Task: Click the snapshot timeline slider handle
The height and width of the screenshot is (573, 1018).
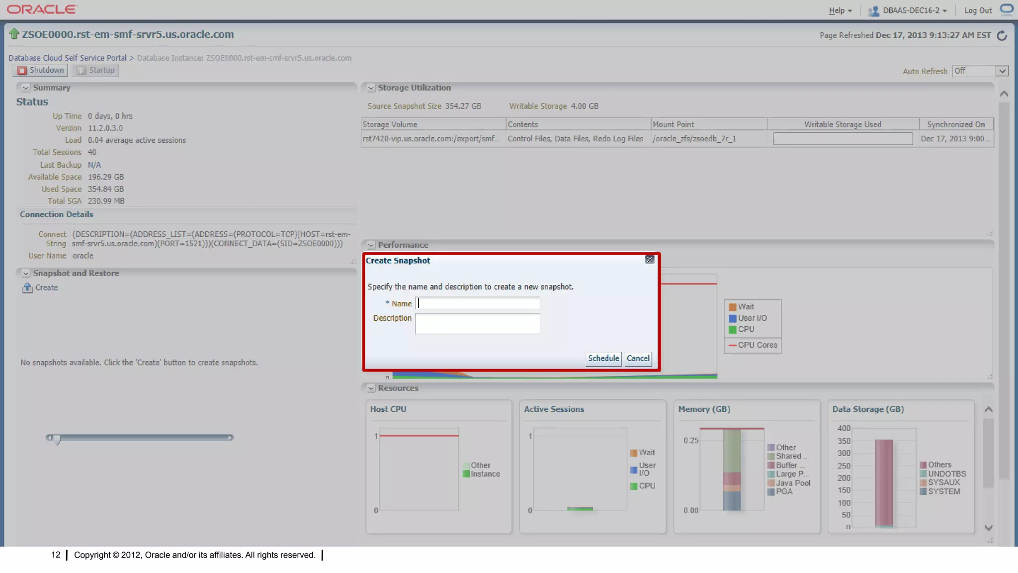Action: tap(57, 440)
